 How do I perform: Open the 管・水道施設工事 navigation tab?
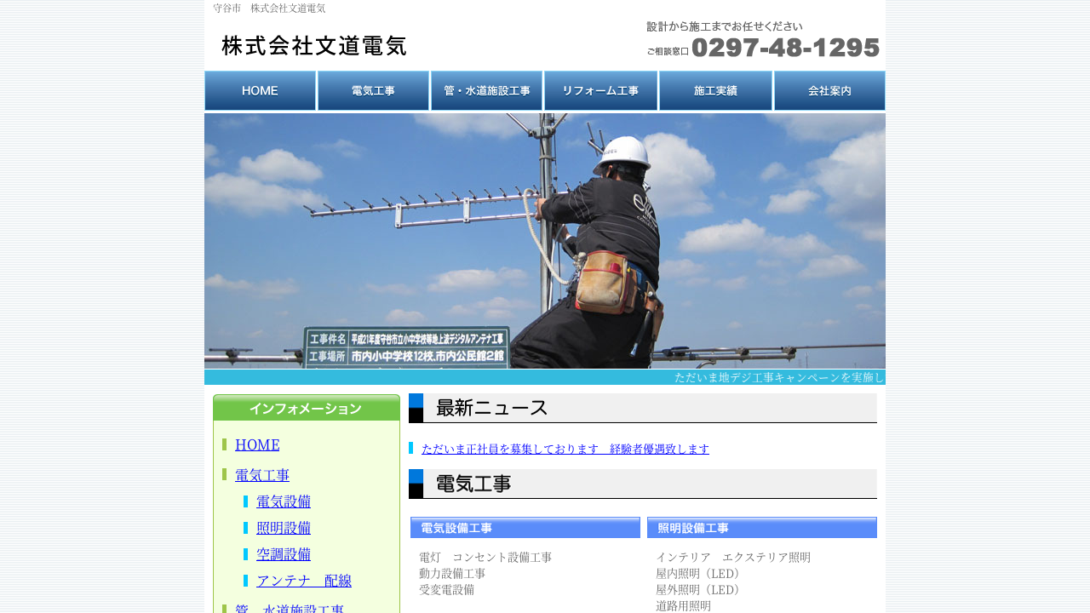tap(487, 91)
